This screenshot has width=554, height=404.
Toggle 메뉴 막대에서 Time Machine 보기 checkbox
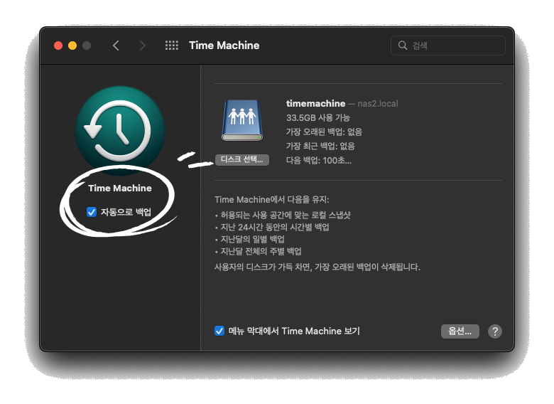[219, 331]
